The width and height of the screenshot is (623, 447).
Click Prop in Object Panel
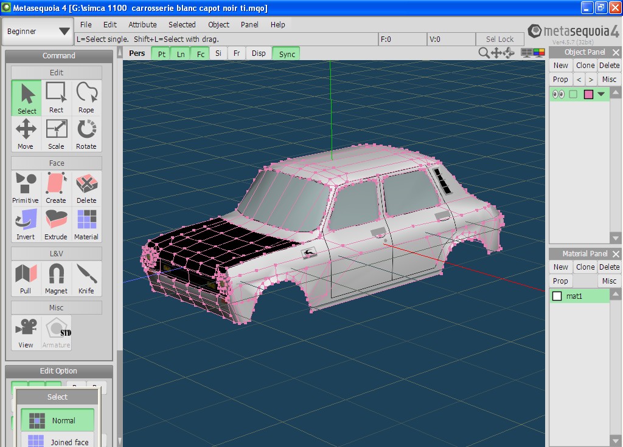[560, 80]
